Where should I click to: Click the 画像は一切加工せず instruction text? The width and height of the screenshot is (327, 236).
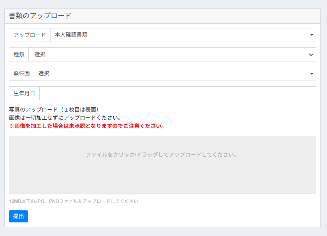(65, 118)
